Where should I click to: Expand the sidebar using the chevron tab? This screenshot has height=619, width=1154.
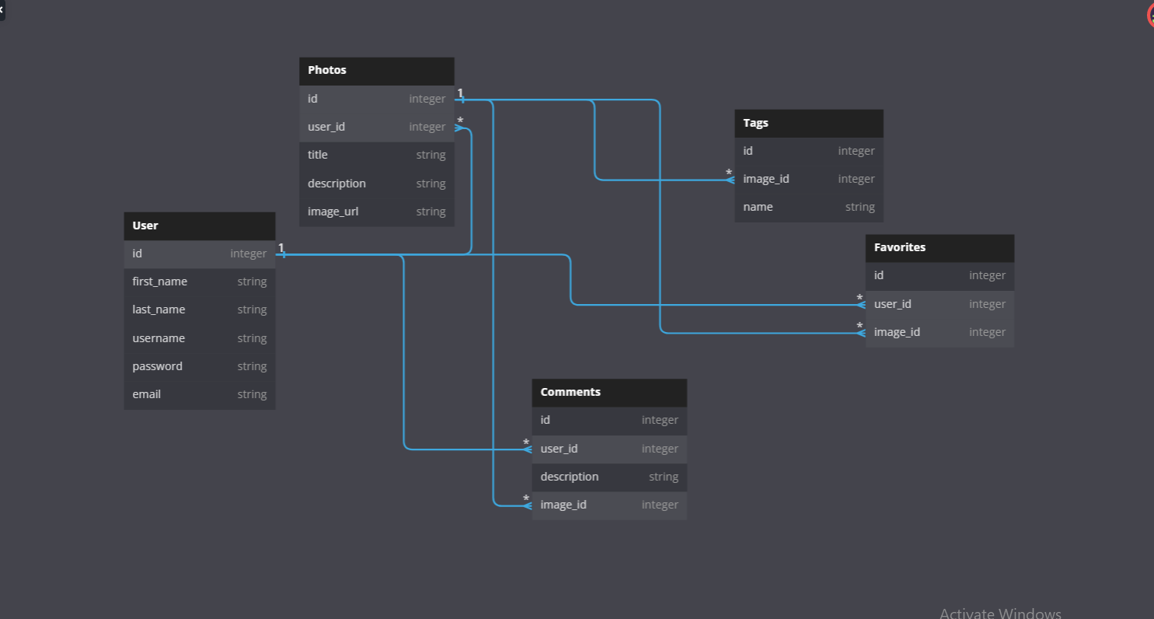(x=2, y=9)
